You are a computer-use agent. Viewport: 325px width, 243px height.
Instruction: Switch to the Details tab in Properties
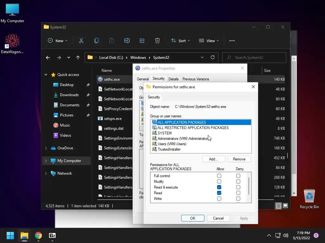coord(174,79)
